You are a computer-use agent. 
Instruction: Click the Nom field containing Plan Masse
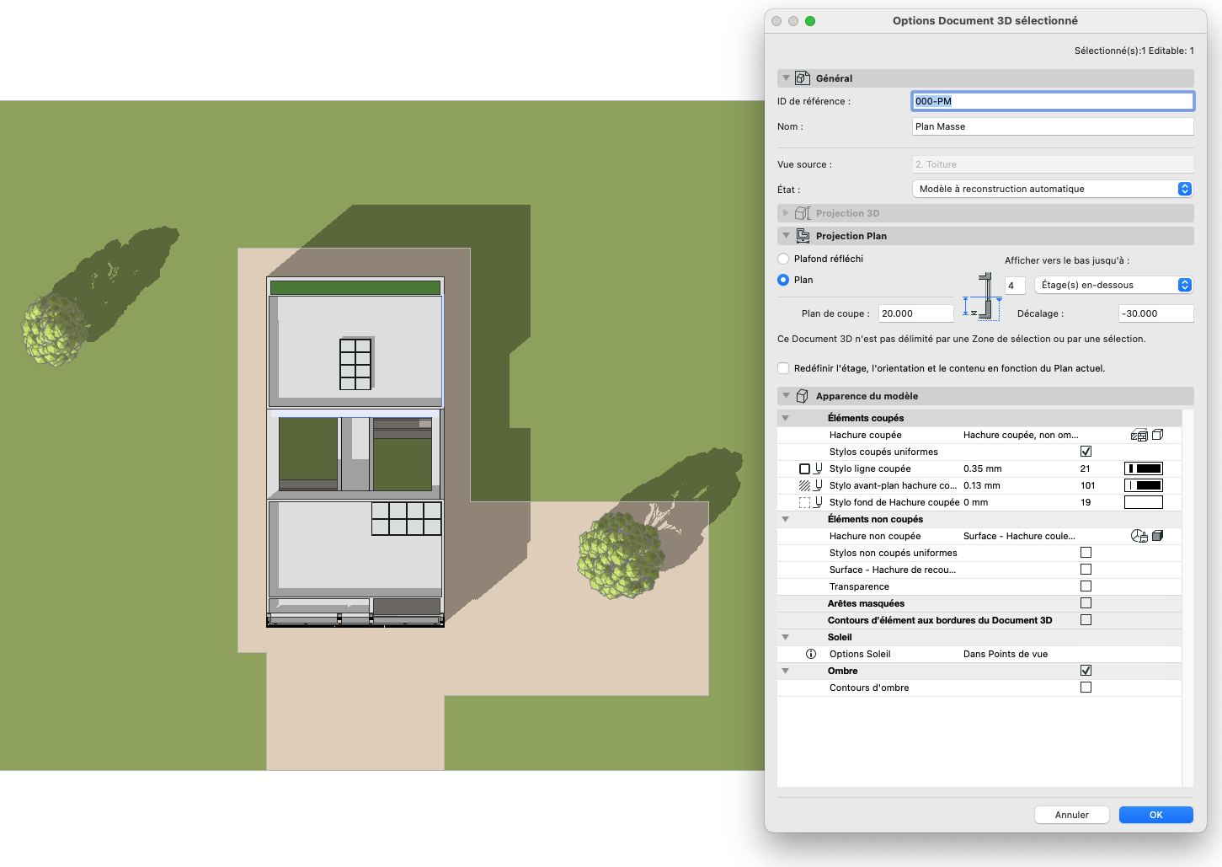click(1053, 126)
